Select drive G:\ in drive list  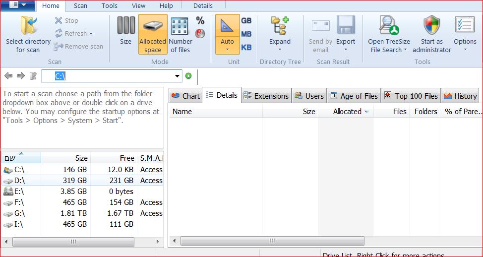[x=82, y=213]
